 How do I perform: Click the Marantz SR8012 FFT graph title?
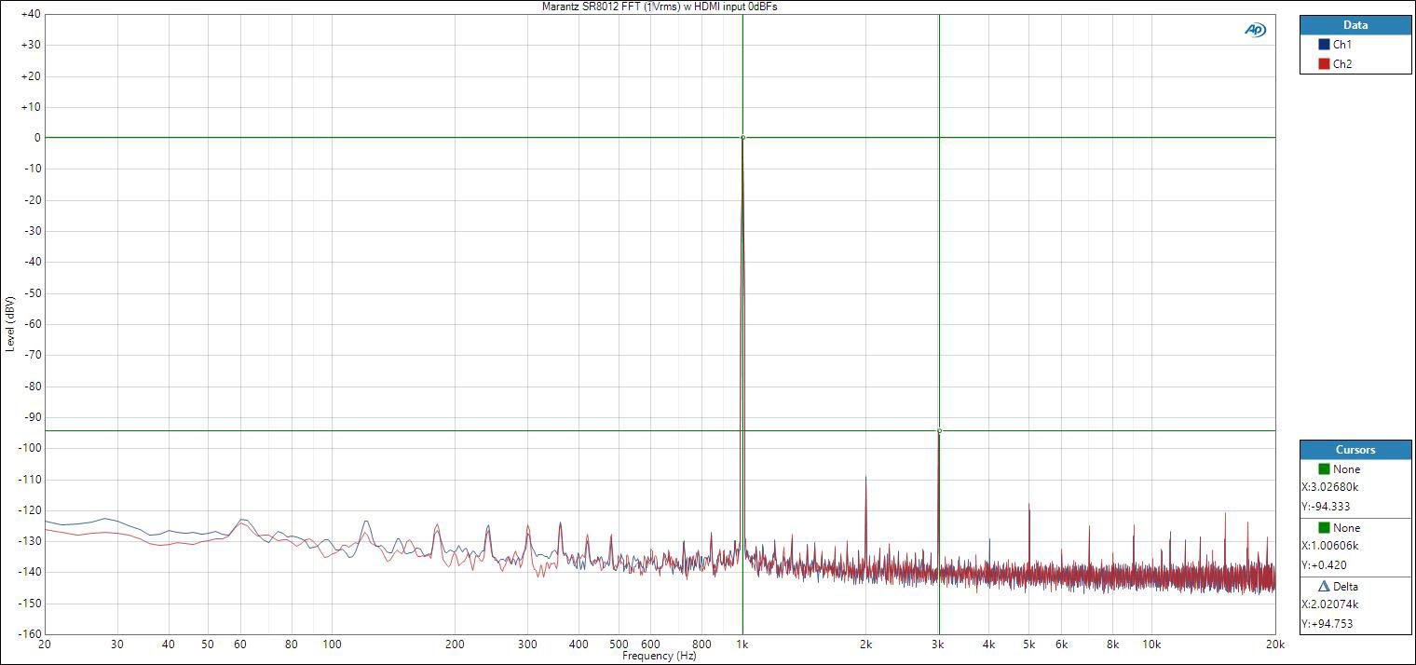coord(660,7)
